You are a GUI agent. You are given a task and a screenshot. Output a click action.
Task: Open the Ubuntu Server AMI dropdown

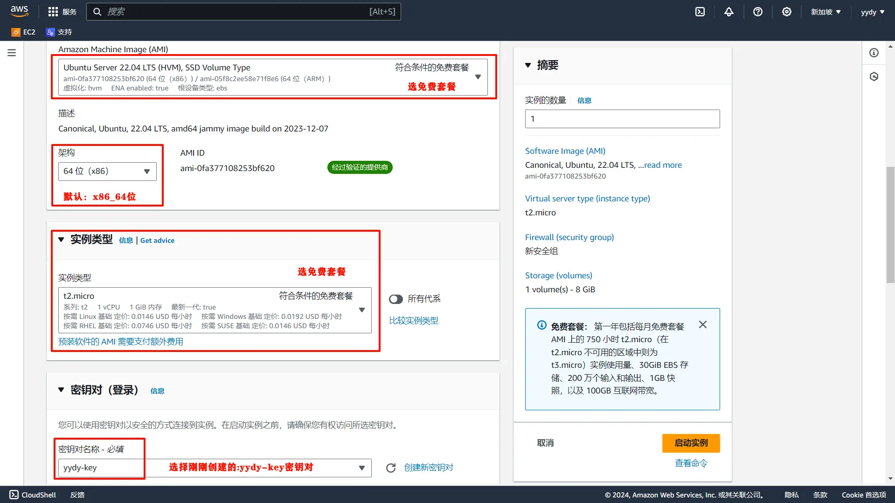click(x=273, y=77)
